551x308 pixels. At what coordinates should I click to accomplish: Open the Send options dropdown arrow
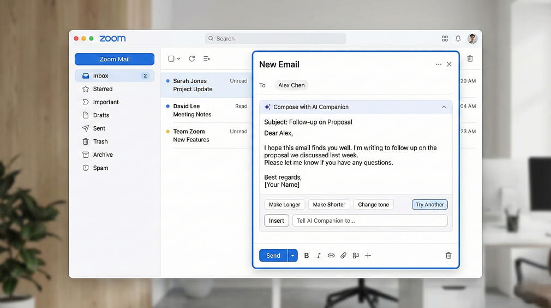pos(292,256)
